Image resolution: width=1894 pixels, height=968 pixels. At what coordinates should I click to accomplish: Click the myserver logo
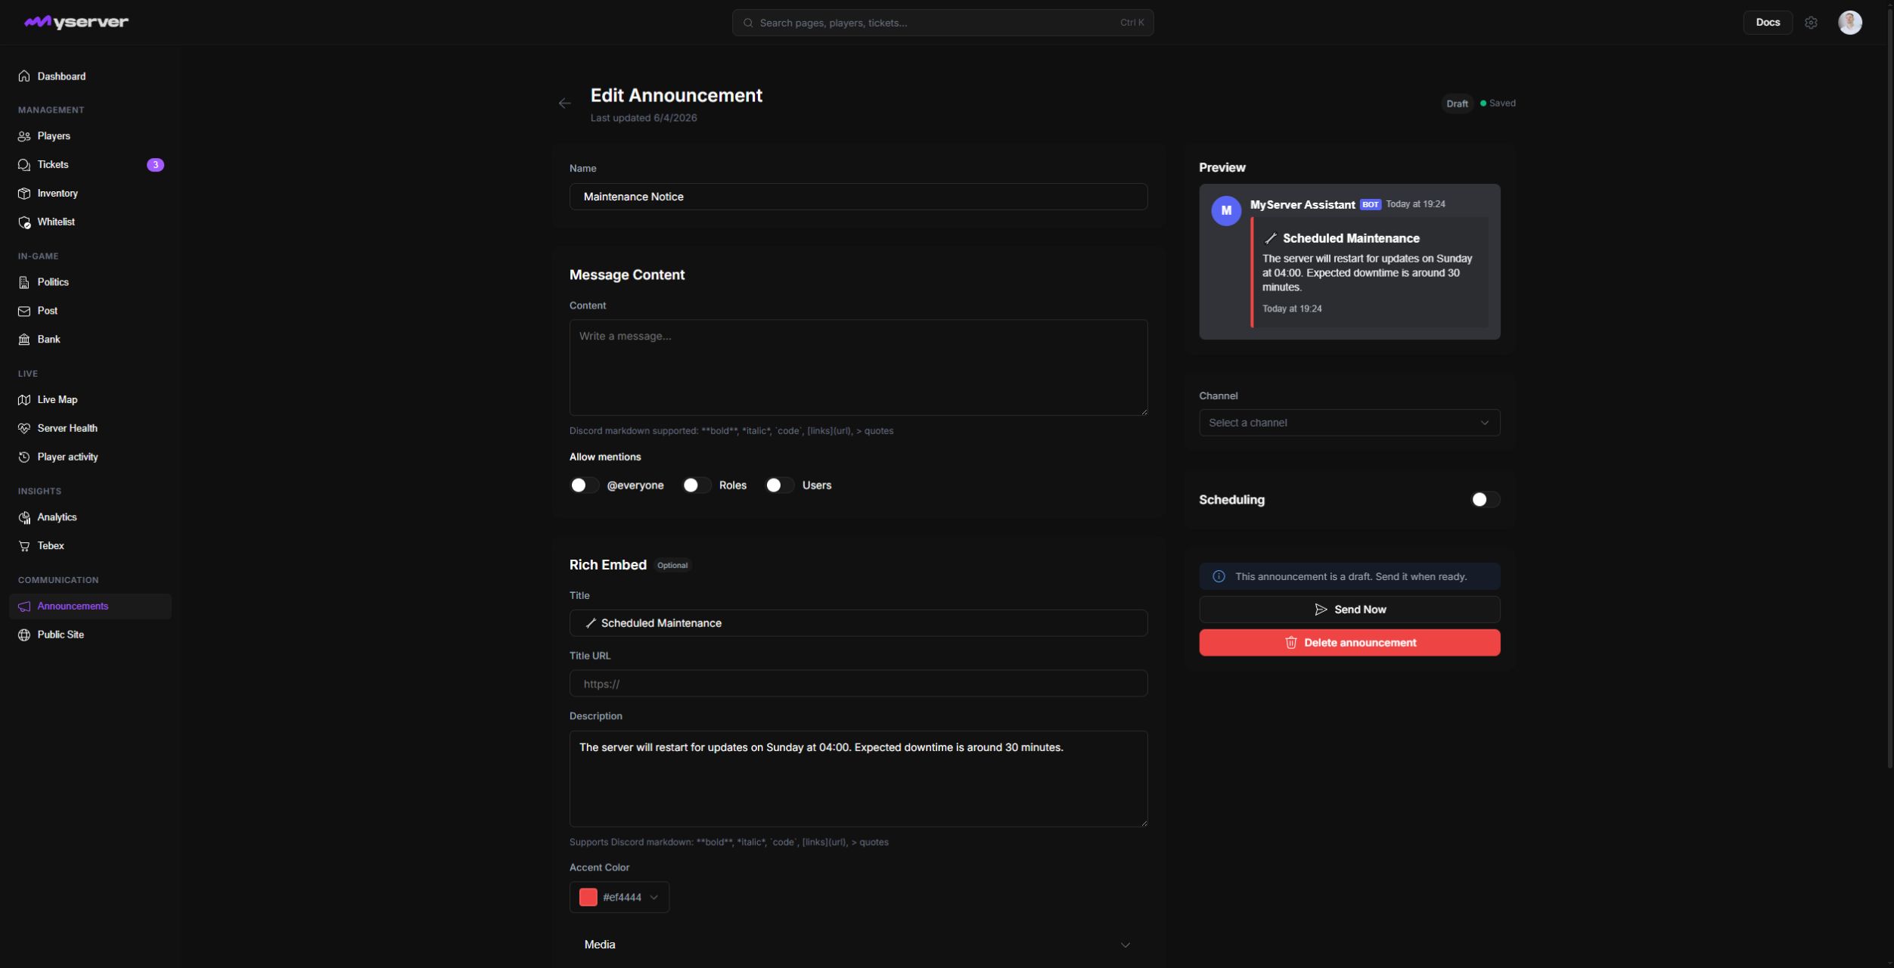(x=76, y=22)
